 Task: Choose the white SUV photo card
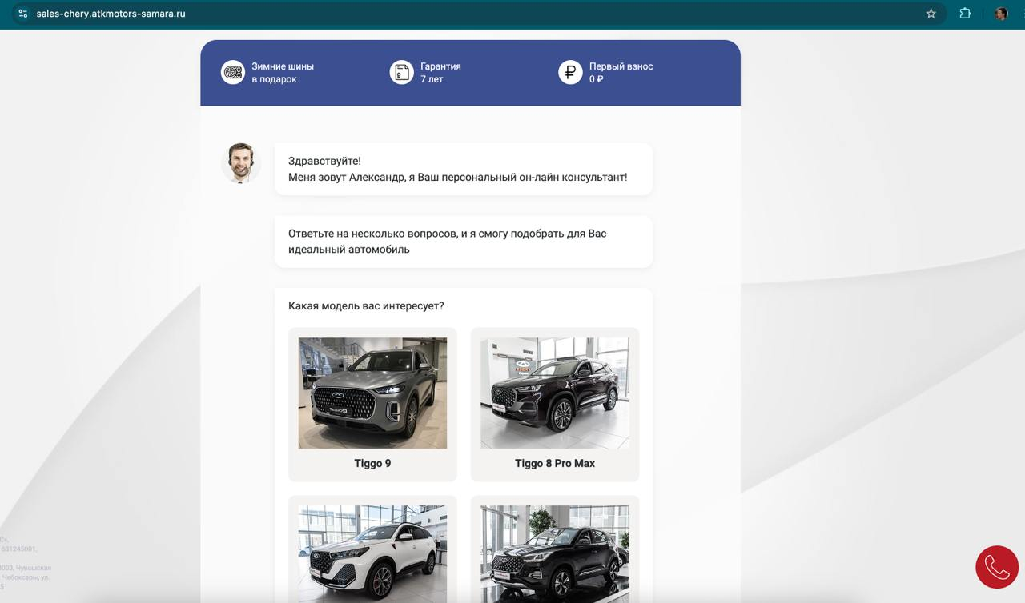pyautogui.click(x=372, y=549)
